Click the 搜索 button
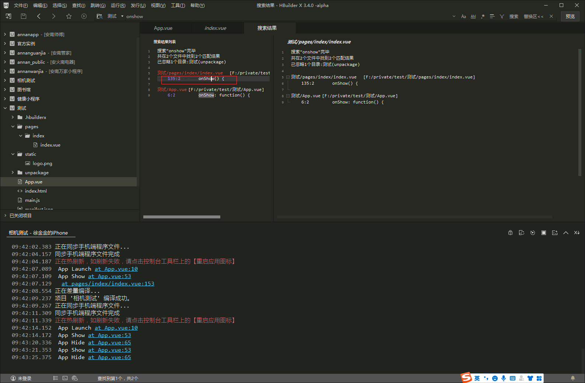The image size is (585, 383). (x=514, y=17)
